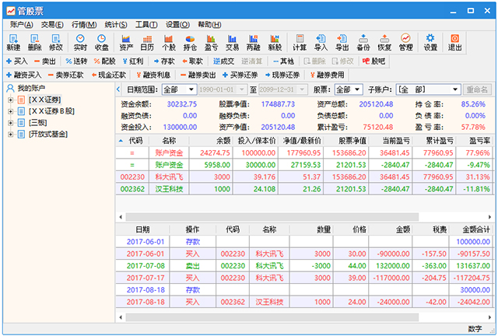Click the 新建 (New) toolbar icon
Screen dimensions: 498x336
pyautogui.click(x=13, y=43)
